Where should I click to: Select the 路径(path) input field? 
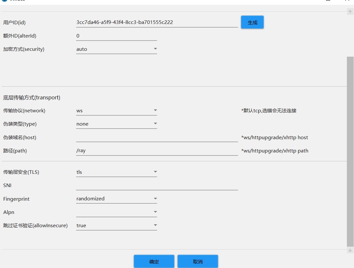[x=157, y=151]
